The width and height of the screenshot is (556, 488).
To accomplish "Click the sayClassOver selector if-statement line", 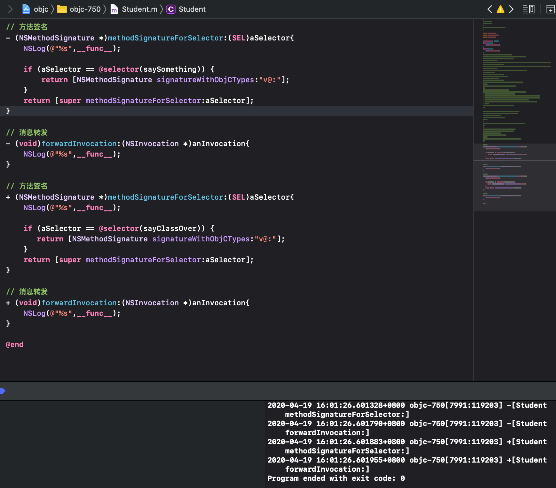I will 119,228.
